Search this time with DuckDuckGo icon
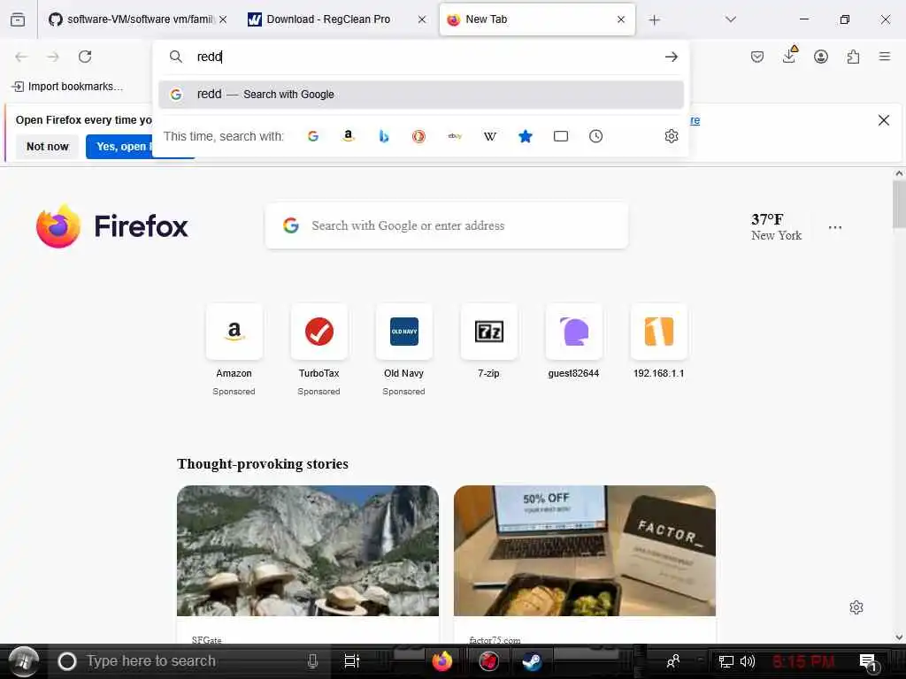 (x=418, y=136)
